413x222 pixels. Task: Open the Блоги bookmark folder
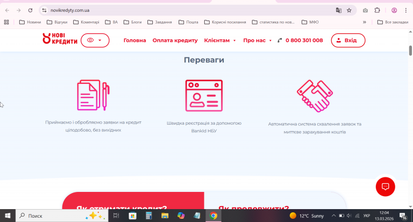[x=132, y=22]
